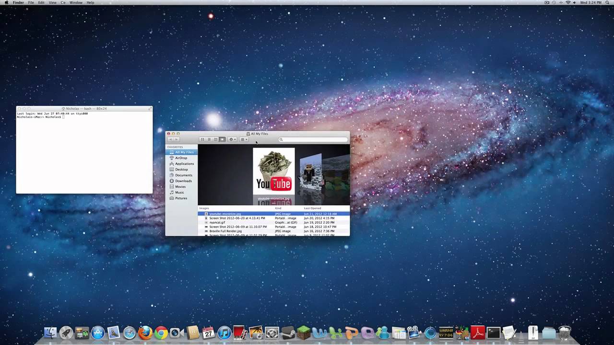
Task: Open the Console warning icon in Dock
Action: point(446,333)
